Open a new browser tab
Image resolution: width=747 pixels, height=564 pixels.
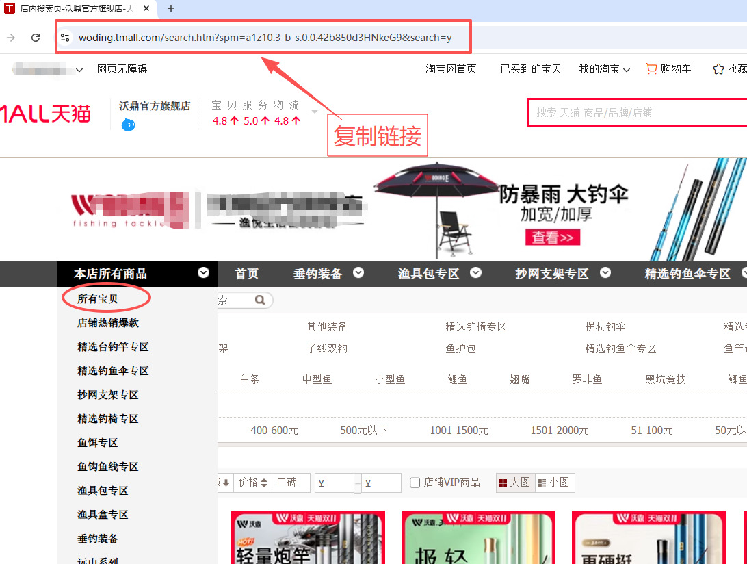[171, 8]
